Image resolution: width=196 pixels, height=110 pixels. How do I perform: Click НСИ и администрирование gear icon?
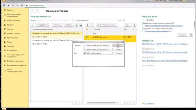[x=5, y=71]
